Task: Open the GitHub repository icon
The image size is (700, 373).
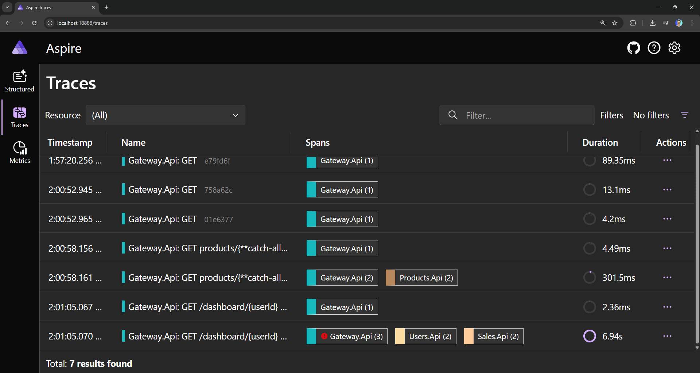Action: [x=634, y=48]
